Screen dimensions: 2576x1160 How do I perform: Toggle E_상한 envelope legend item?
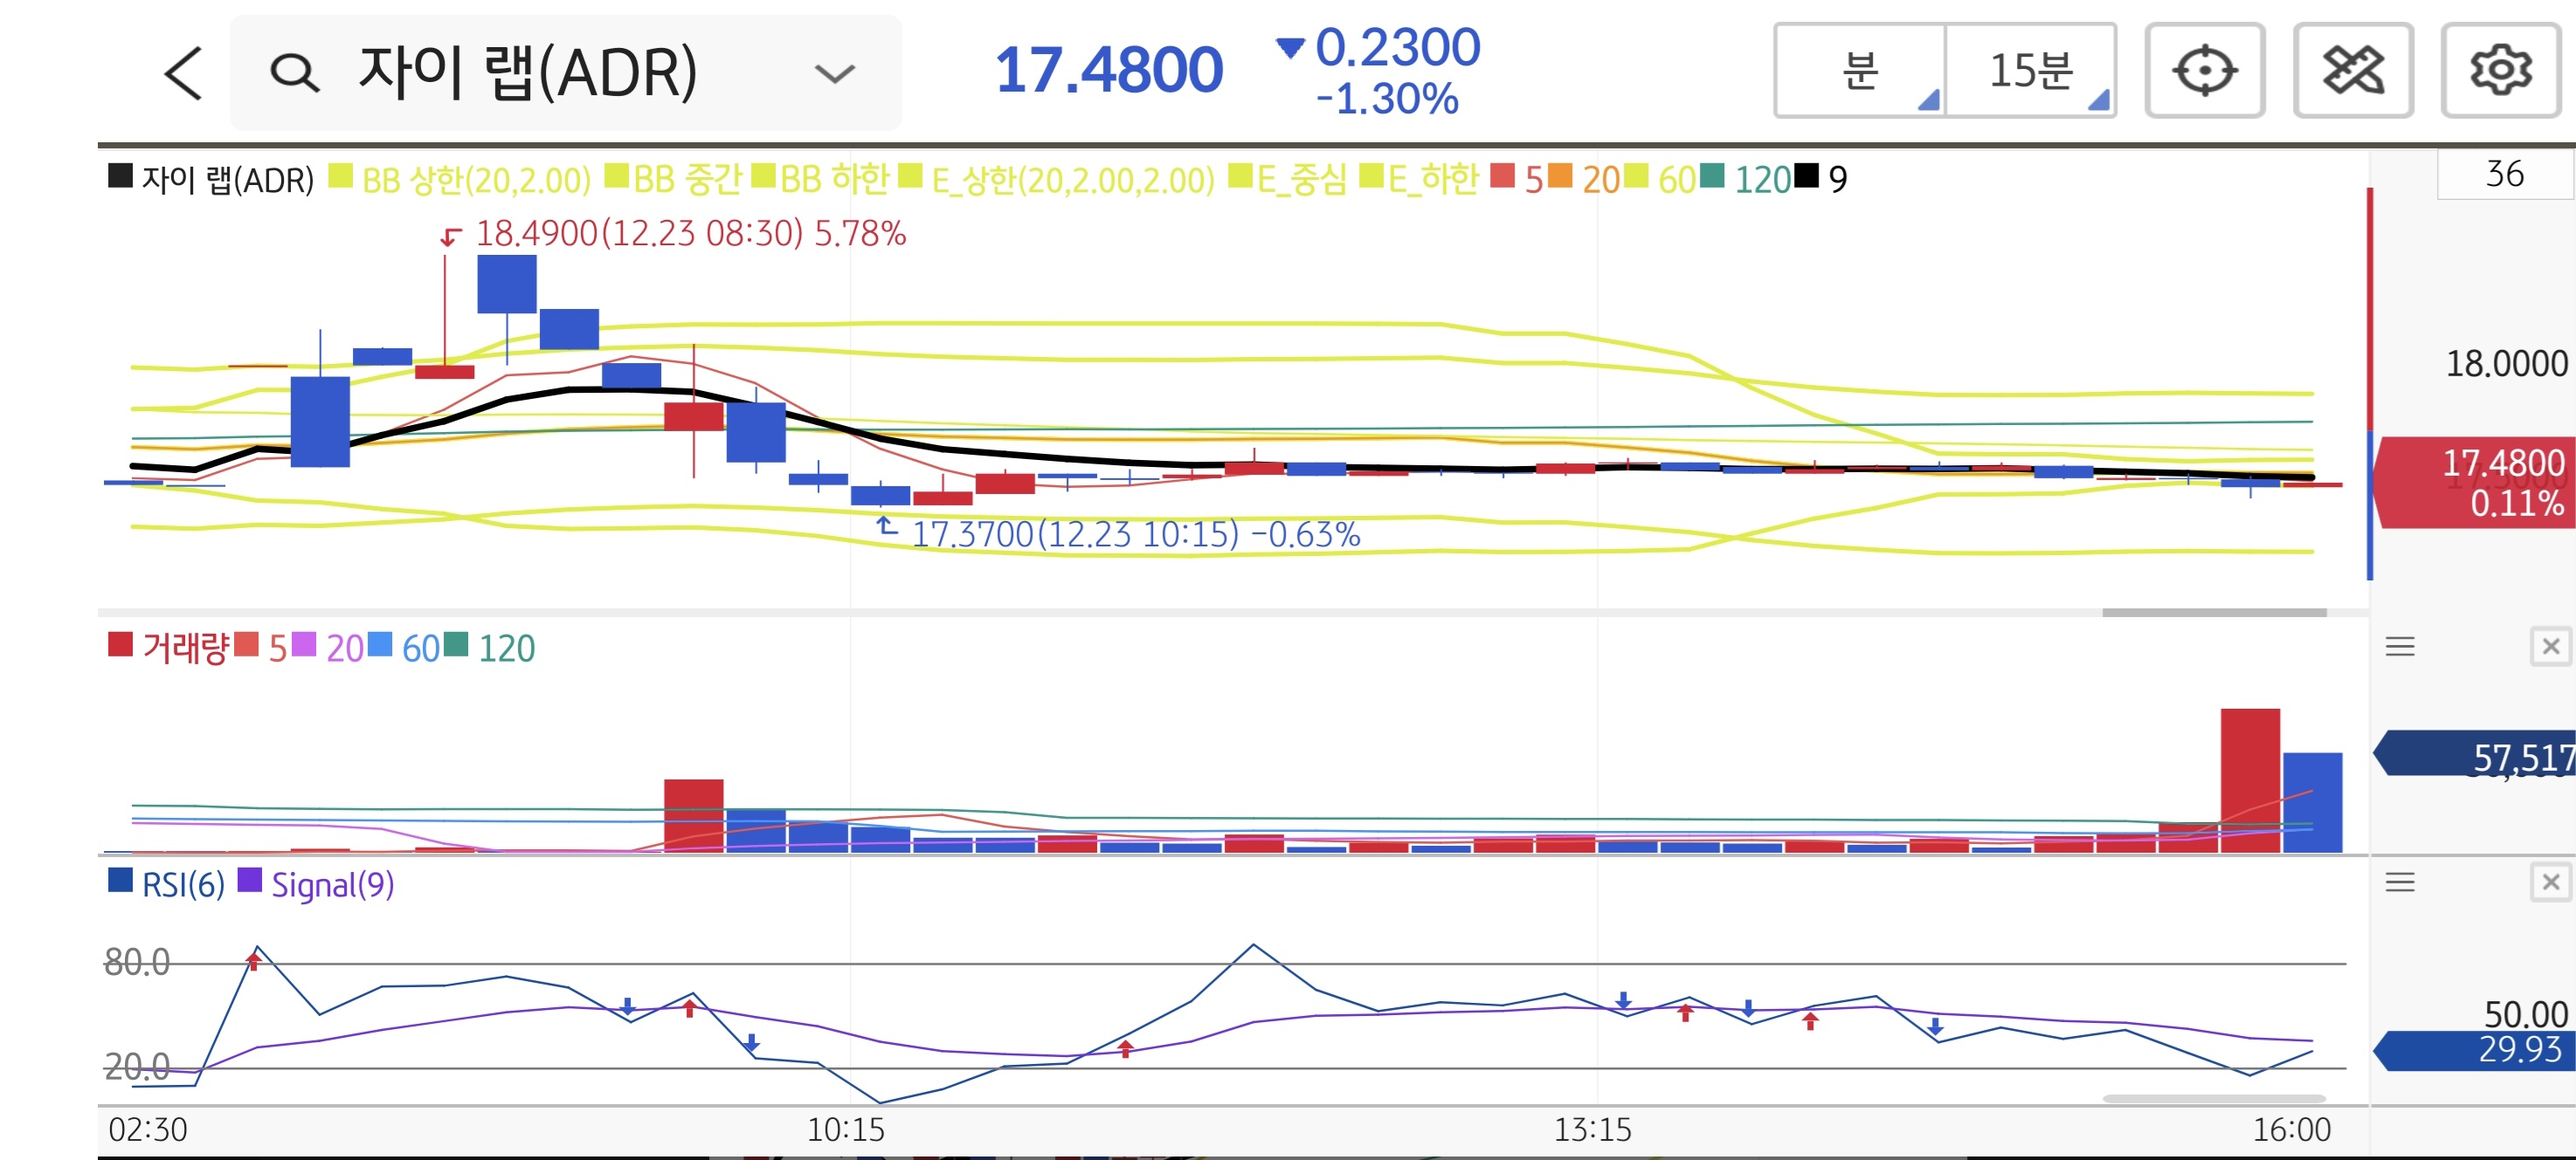pyautogui.click(x=1072, y=180)
